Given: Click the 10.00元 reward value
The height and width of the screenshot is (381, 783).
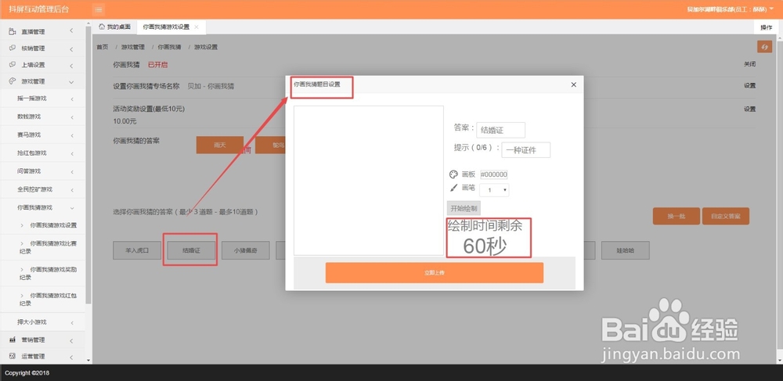Looking at the screenshot, I should (x=124, y=121).
